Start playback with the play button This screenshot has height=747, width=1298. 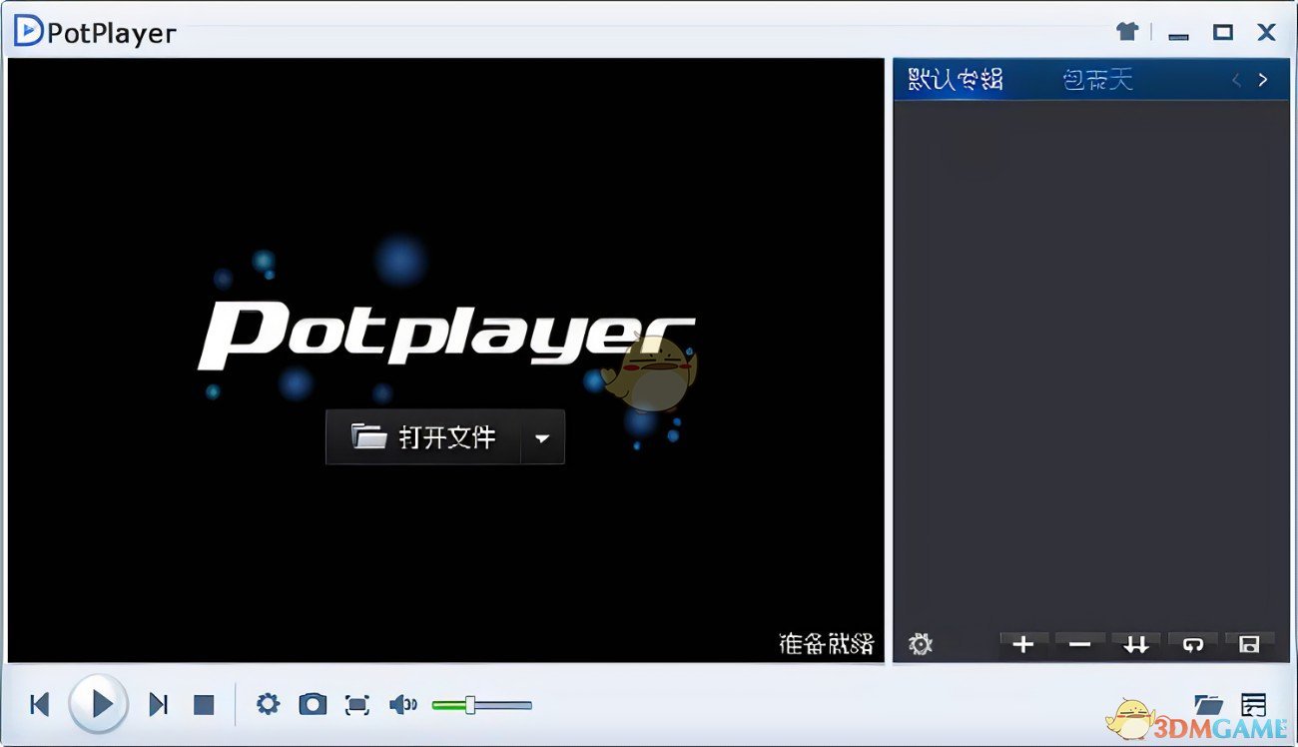coord(98,703)
